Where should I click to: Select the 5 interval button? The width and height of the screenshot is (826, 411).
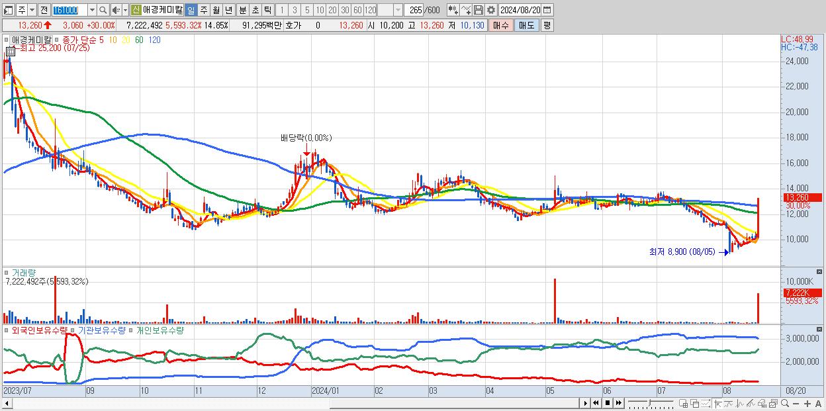(x=307, y=10)
